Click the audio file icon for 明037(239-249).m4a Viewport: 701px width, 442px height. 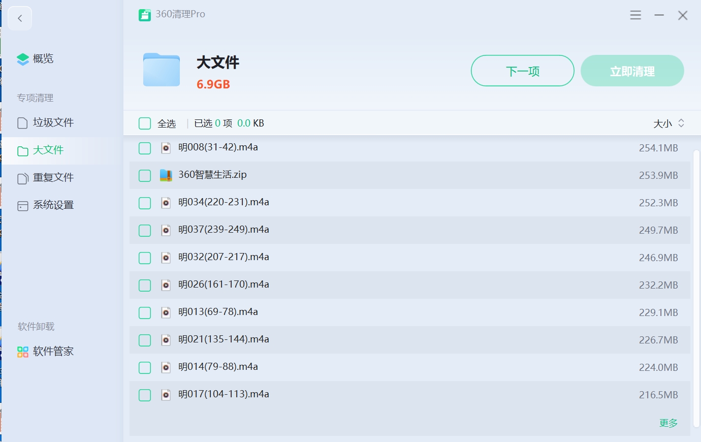[166, 230]
